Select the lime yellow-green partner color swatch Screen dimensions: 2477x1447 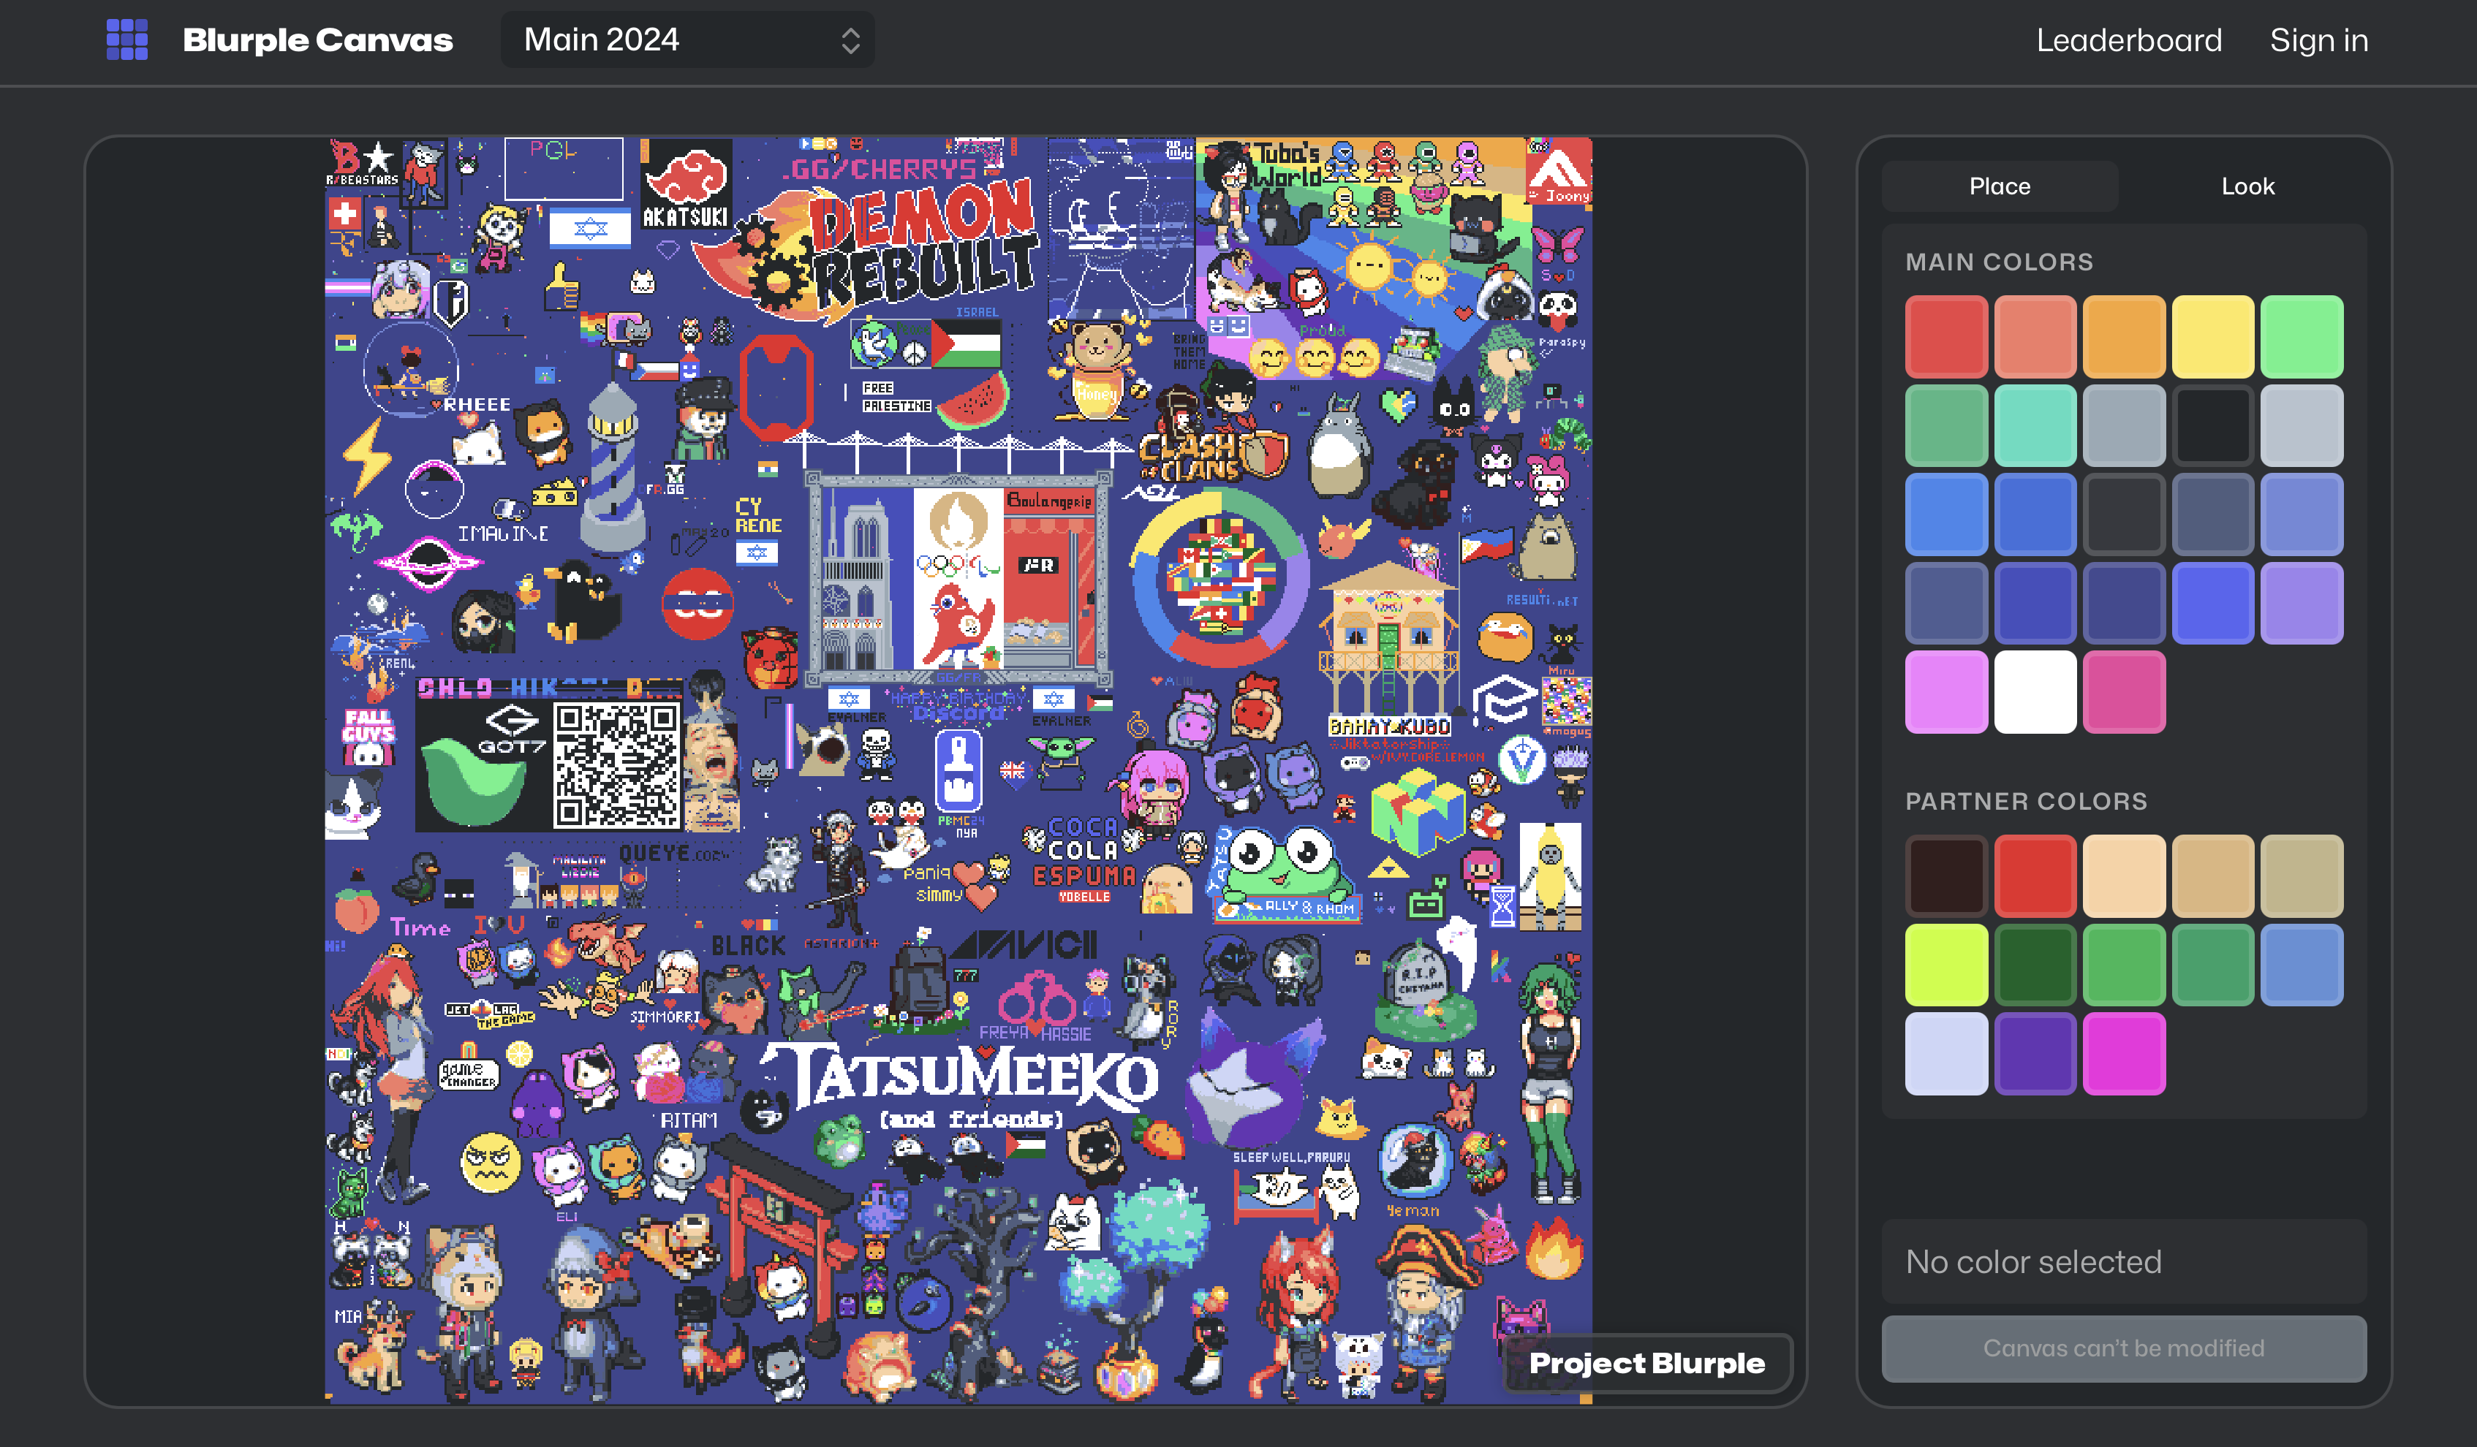coord(1946,965)
